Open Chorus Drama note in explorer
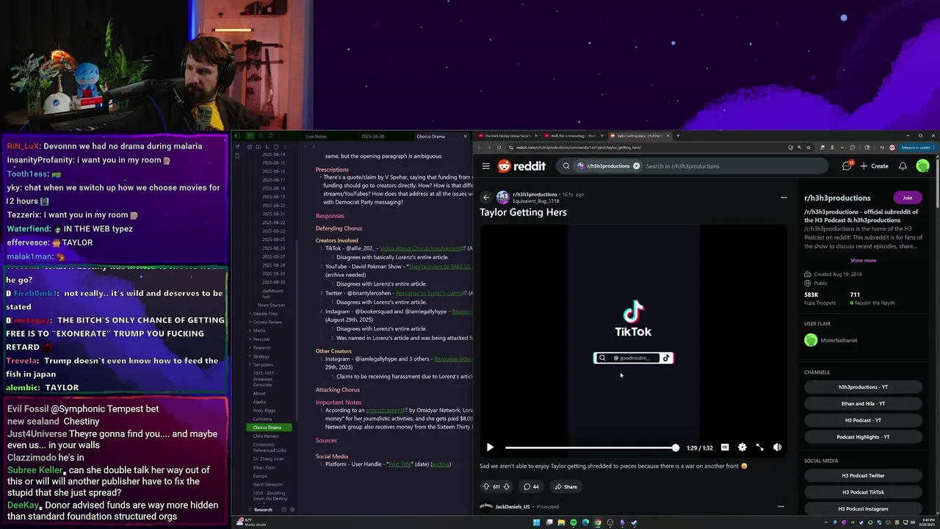 tap(270, 428)
